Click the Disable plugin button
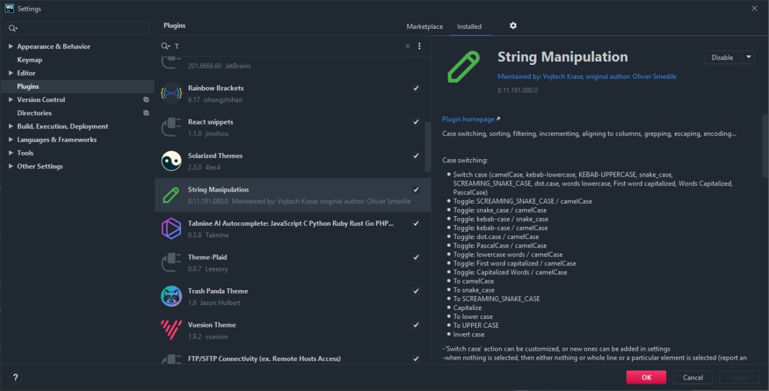Screen dimensions: 769x391 point(723,57)
